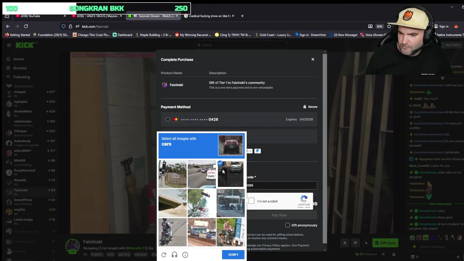Click the Pay Now button
Screen dimensions: 464x261
[279, 215]
